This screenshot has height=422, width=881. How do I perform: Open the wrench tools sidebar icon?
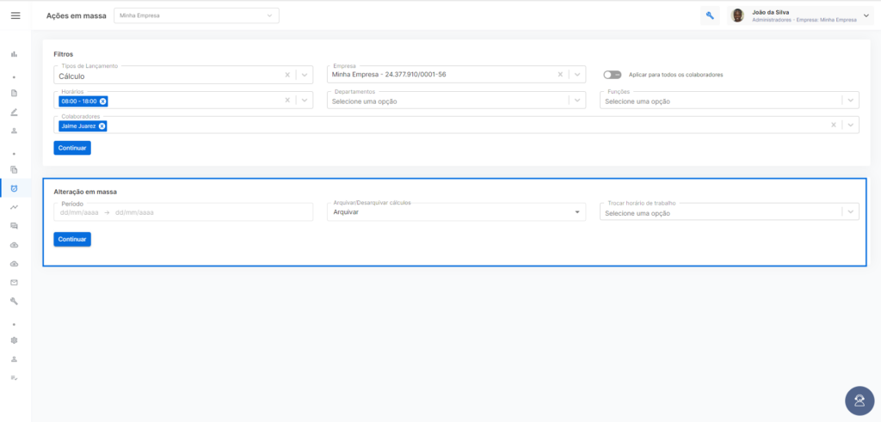pyautogui.click(x=14, y=301)
